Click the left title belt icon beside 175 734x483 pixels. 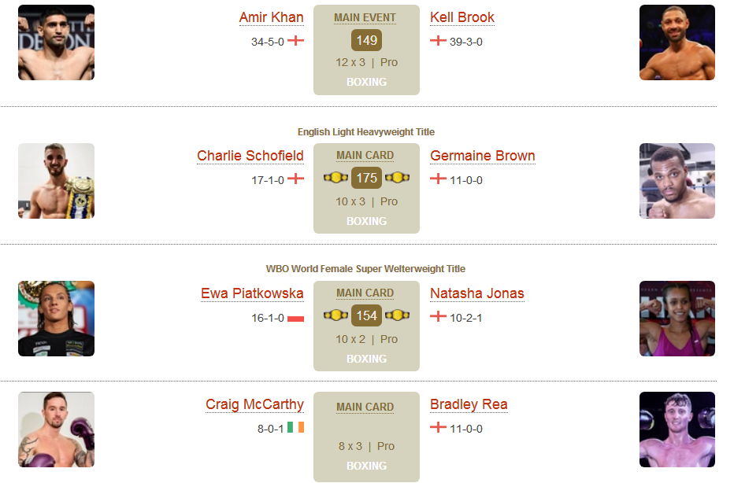(335, 178)
